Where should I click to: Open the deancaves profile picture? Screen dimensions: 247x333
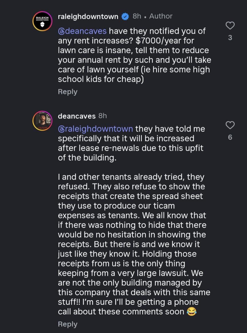point(42,121)
